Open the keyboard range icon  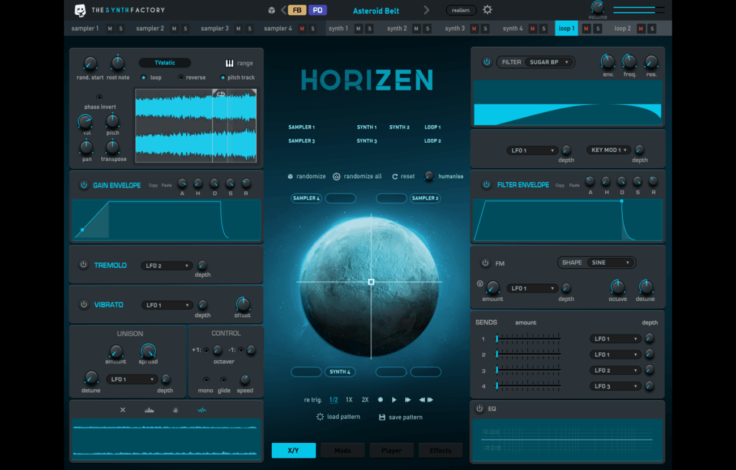click(x=229, y=63)
